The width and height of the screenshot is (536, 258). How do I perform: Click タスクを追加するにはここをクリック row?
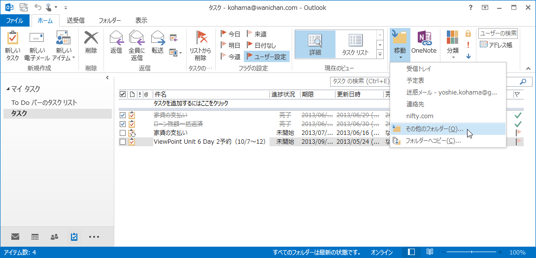click(191, 103)
